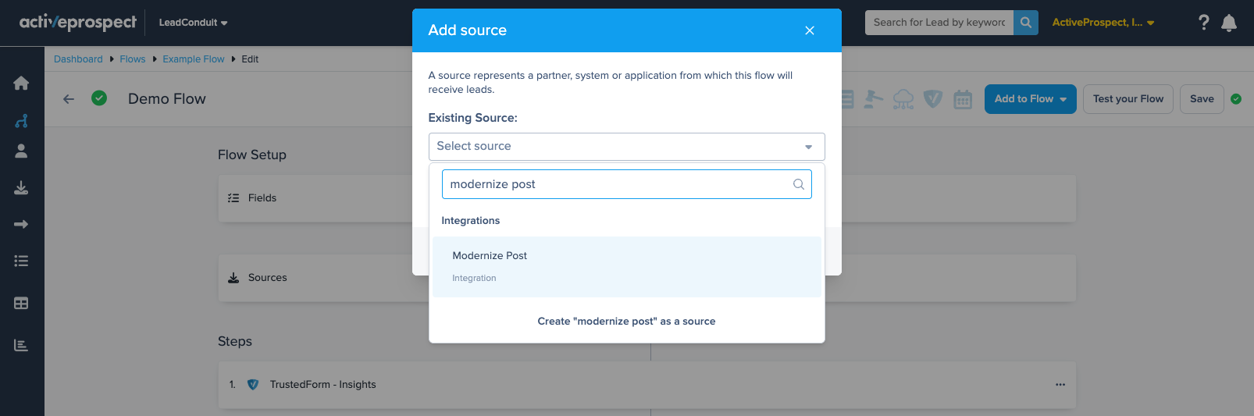The width and height of the screenshot is (1254, 416).
Task: Click the ActiveProspect logo
Action: pyautogui.click(x=78, y=23)
